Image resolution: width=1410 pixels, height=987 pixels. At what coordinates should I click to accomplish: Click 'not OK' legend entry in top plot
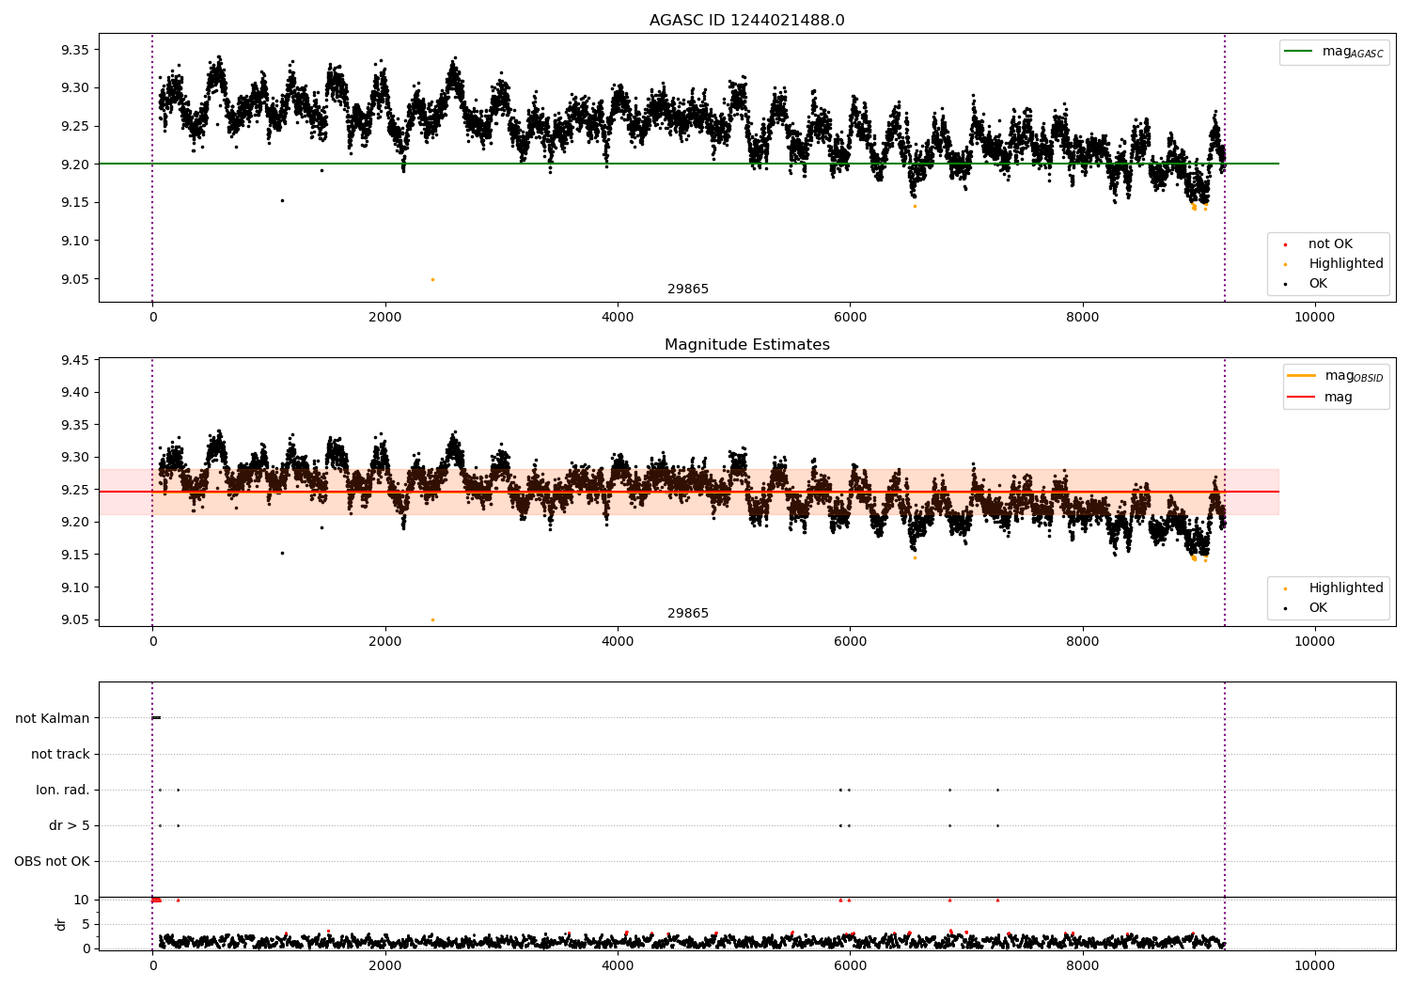click(1330, 244)
